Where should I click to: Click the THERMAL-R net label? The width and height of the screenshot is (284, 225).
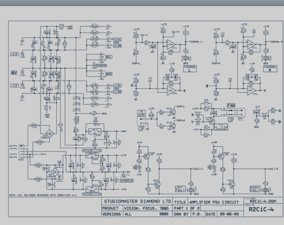tap(276, 42)
